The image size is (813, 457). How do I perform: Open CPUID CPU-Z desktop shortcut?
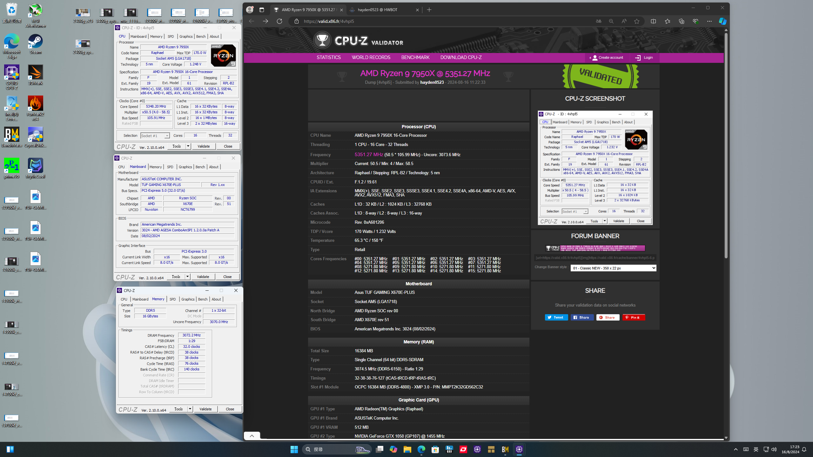pyautogui.click(x=12, y=77)
